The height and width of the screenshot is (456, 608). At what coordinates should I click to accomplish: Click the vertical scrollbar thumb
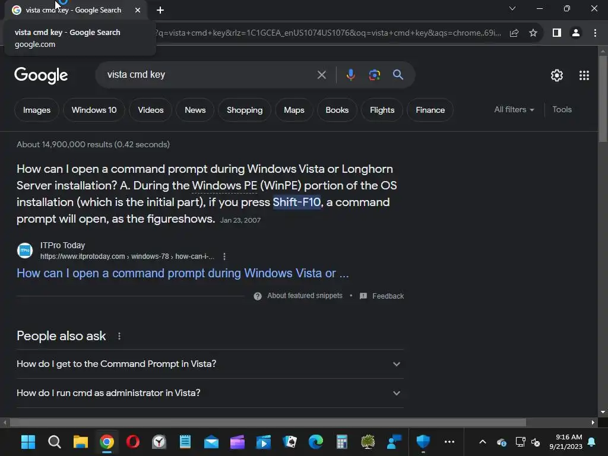pos(603,99)
